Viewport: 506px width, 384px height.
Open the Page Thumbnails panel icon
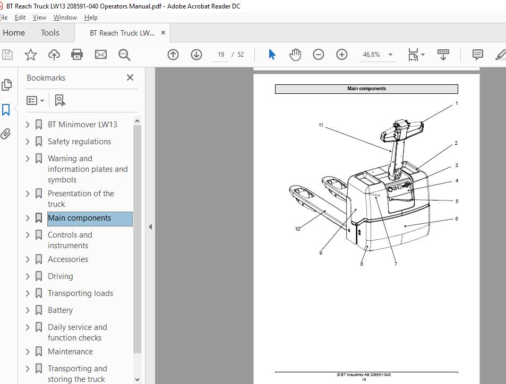pos(6,85)
